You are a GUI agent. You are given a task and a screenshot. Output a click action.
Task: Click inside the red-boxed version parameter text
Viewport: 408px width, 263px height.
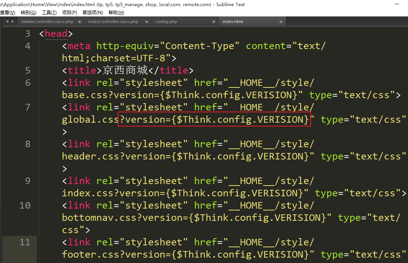point(214,120)
